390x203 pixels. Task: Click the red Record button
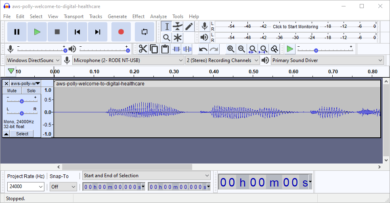coord(121,32)
